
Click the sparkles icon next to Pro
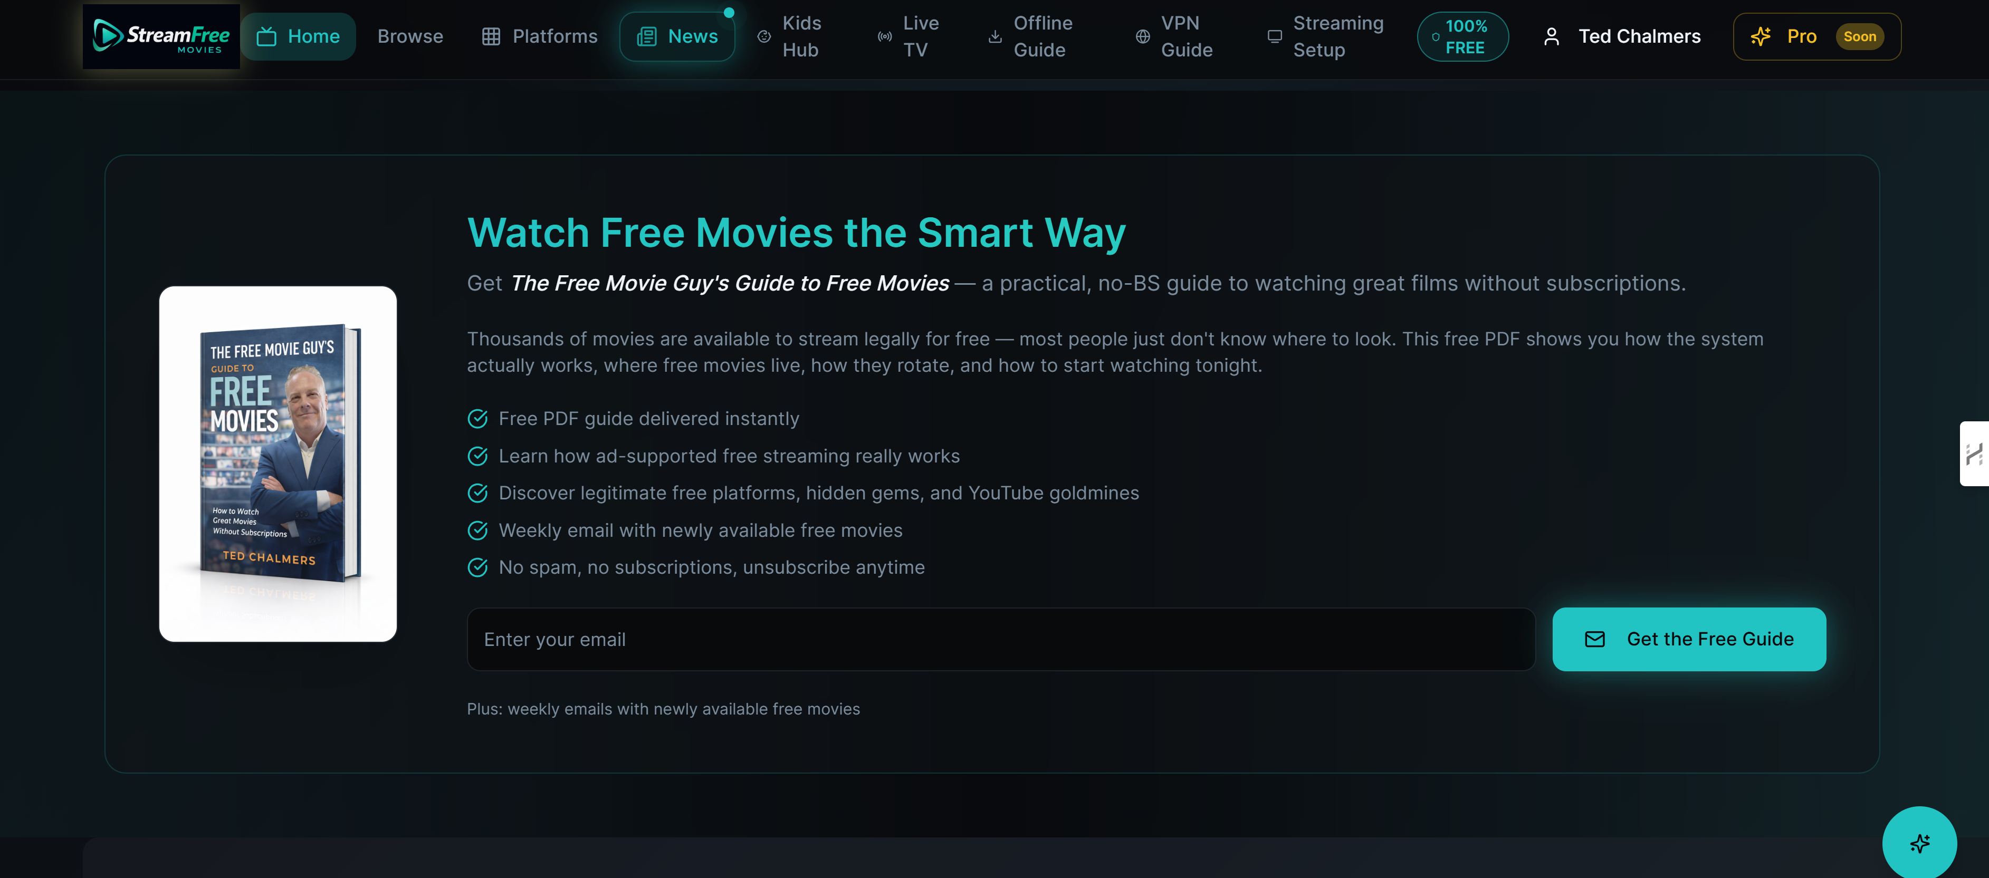tap(1761, 35)
